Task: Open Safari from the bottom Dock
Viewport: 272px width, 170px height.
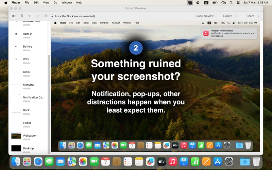Action: (38, 161)
